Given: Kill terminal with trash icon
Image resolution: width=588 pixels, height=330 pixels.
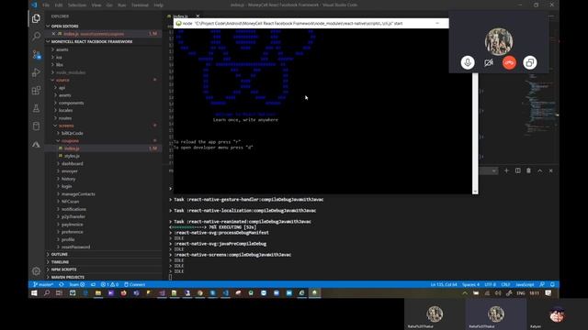Looking at the screenshot, I should 528,170.
